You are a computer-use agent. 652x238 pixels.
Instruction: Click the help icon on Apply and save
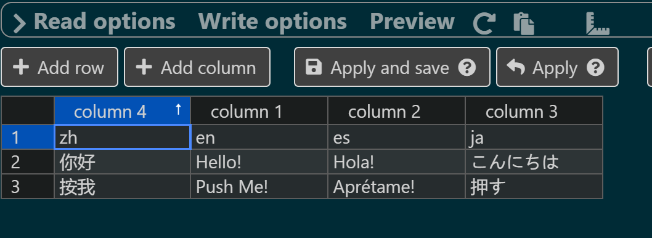click(467, 67)
